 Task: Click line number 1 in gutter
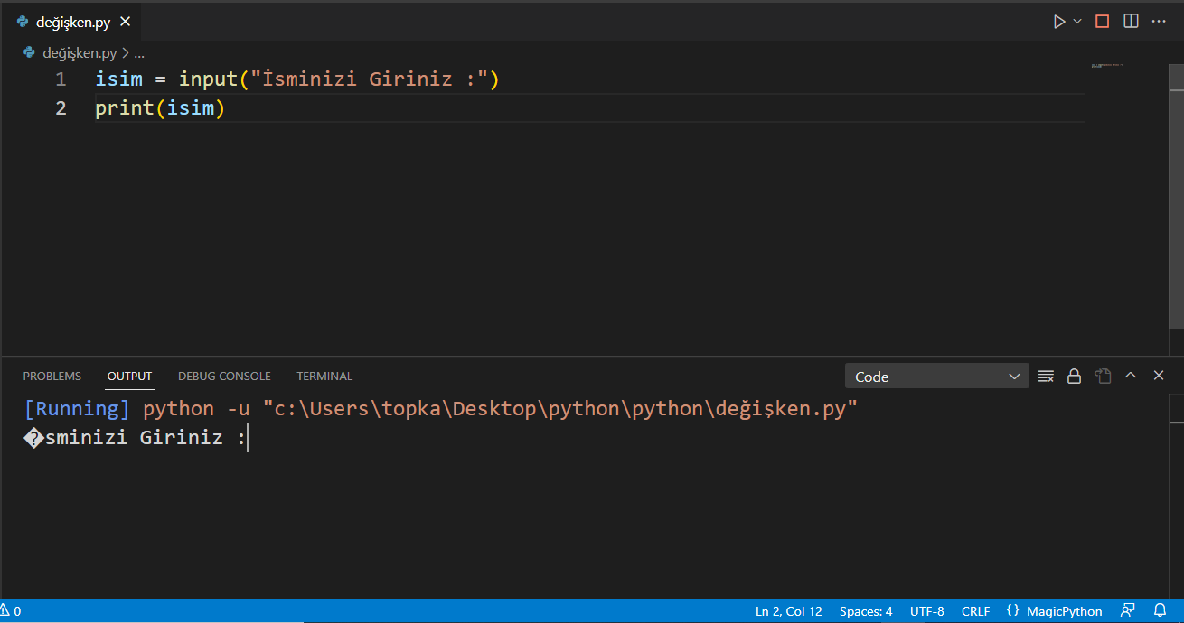[61, 79]
